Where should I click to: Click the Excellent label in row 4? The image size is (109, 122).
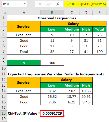pyautogui.click(x=24, y=35)
